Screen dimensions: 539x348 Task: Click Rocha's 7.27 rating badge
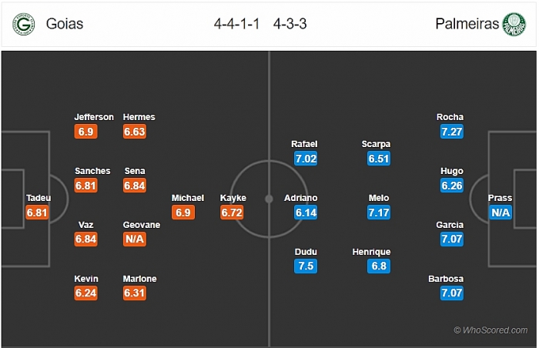coord(452,132)
